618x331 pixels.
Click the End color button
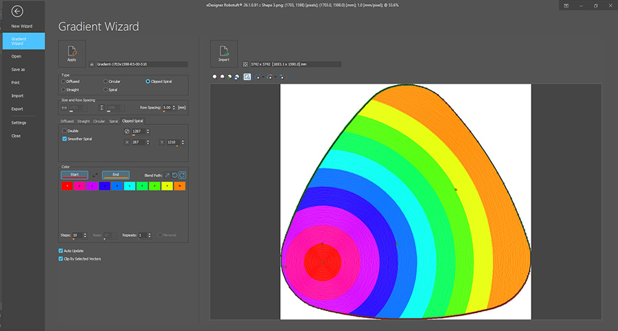tap(116, 175)
